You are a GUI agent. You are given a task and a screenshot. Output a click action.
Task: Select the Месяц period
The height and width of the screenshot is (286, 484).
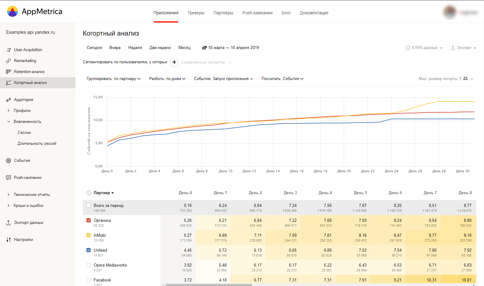(x=185, y=48)
